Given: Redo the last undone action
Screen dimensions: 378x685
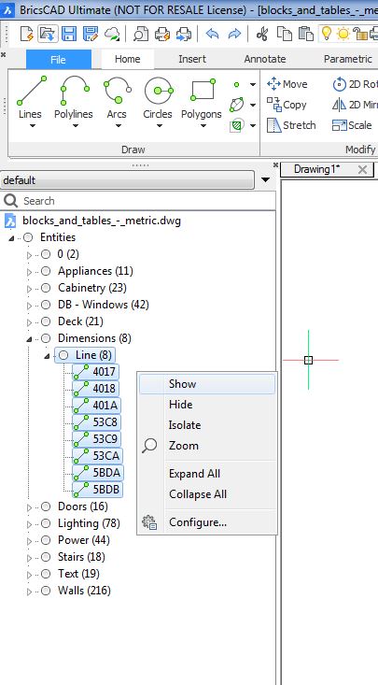Looking at the screenshot, I should coord(234,34).
